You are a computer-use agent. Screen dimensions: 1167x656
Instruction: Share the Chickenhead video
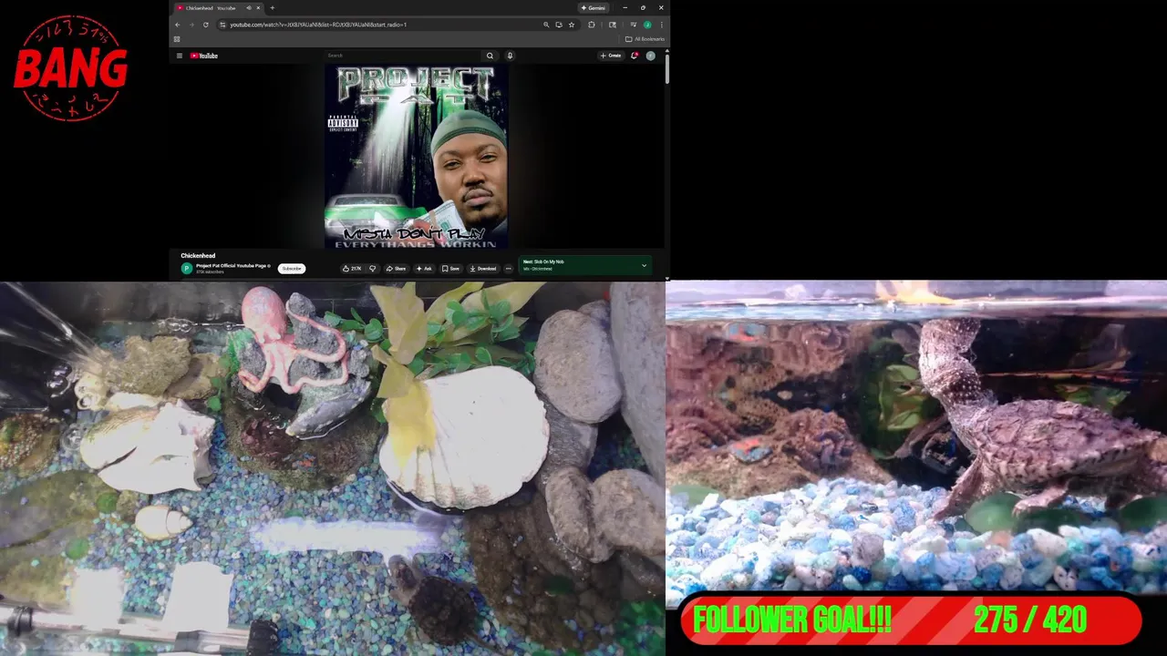tap(396, 268)
